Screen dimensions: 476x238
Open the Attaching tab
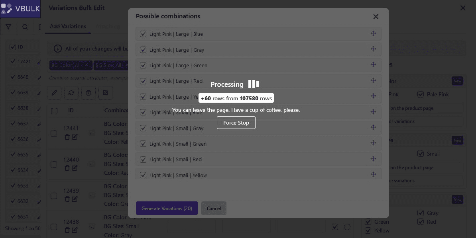coord(108,26)
